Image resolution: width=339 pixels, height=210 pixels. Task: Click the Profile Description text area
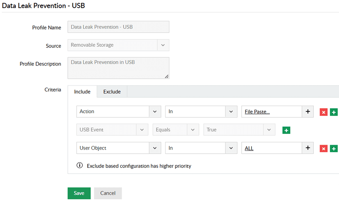point(118,68)
